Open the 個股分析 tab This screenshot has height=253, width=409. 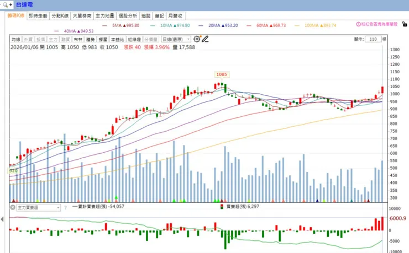point(128,16)
